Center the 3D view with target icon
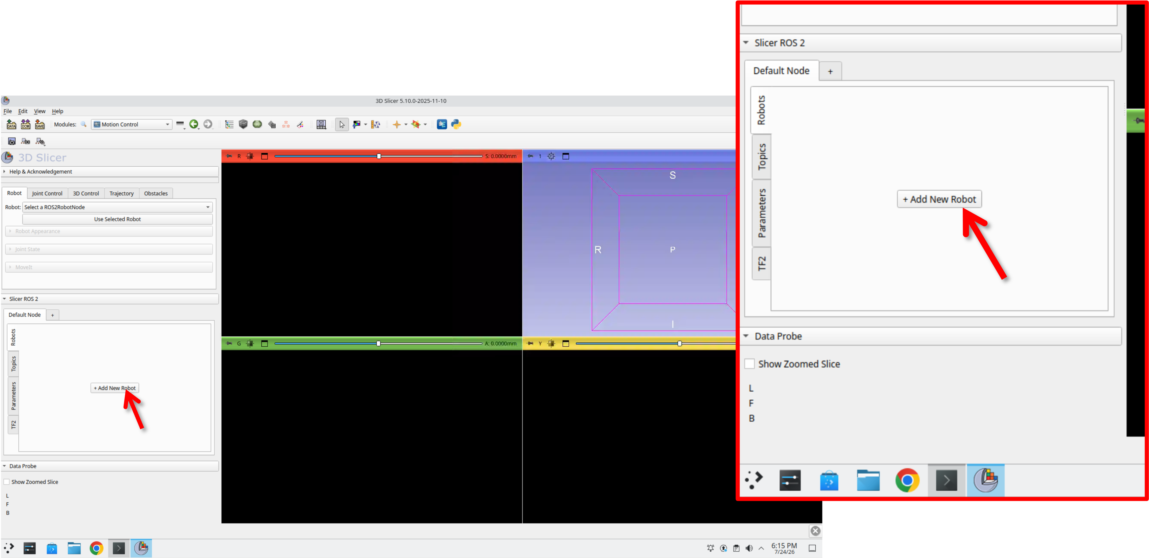This screenshot has height=558, width=1149. point(551,156)
